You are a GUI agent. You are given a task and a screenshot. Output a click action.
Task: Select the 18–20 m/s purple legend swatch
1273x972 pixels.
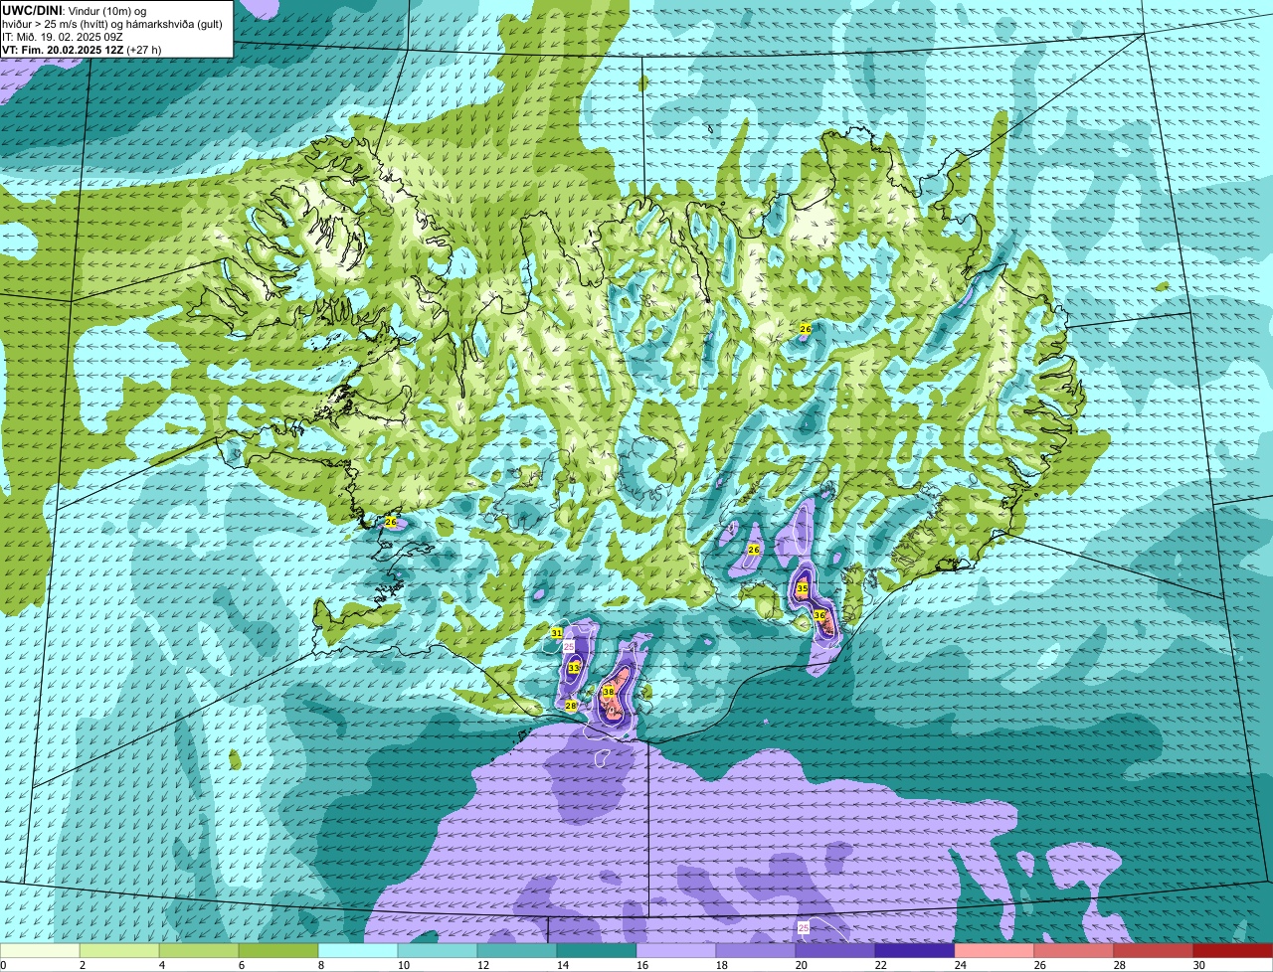point(756,951)
